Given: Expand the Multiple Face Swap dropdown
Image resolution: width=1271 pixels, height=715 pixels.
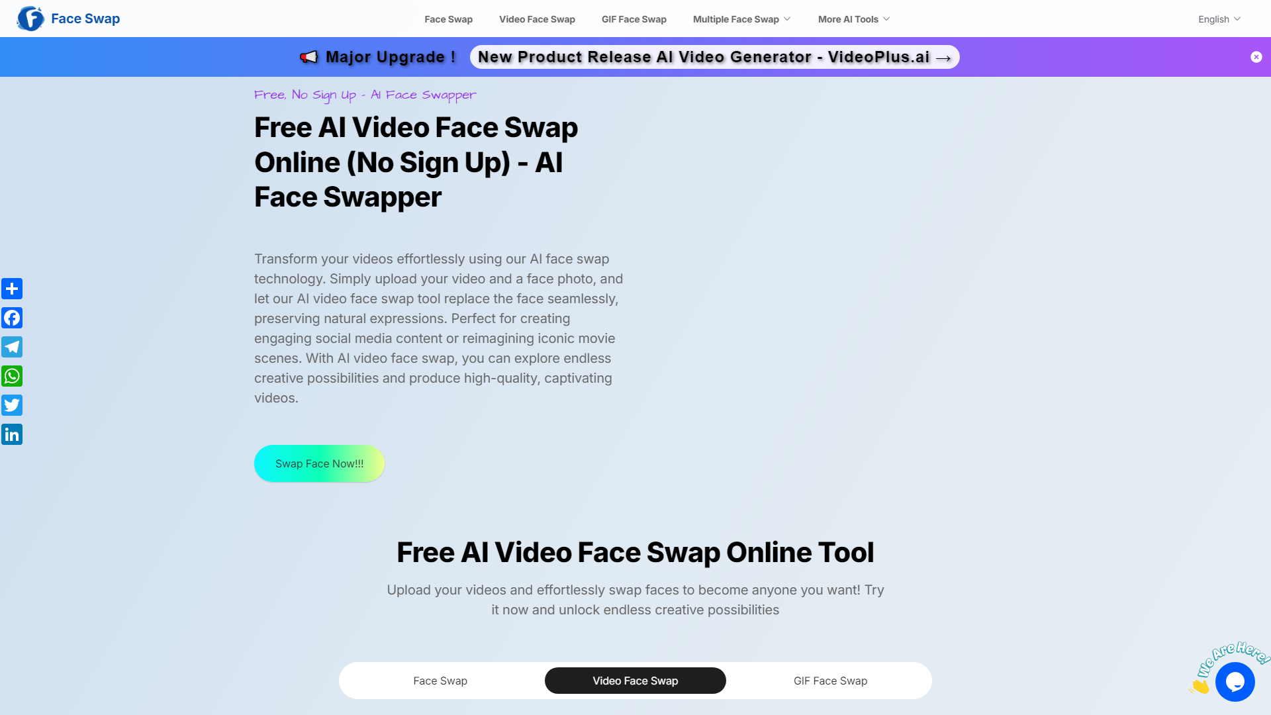Looking at the screenshot, I should click(x=741, y=19).
